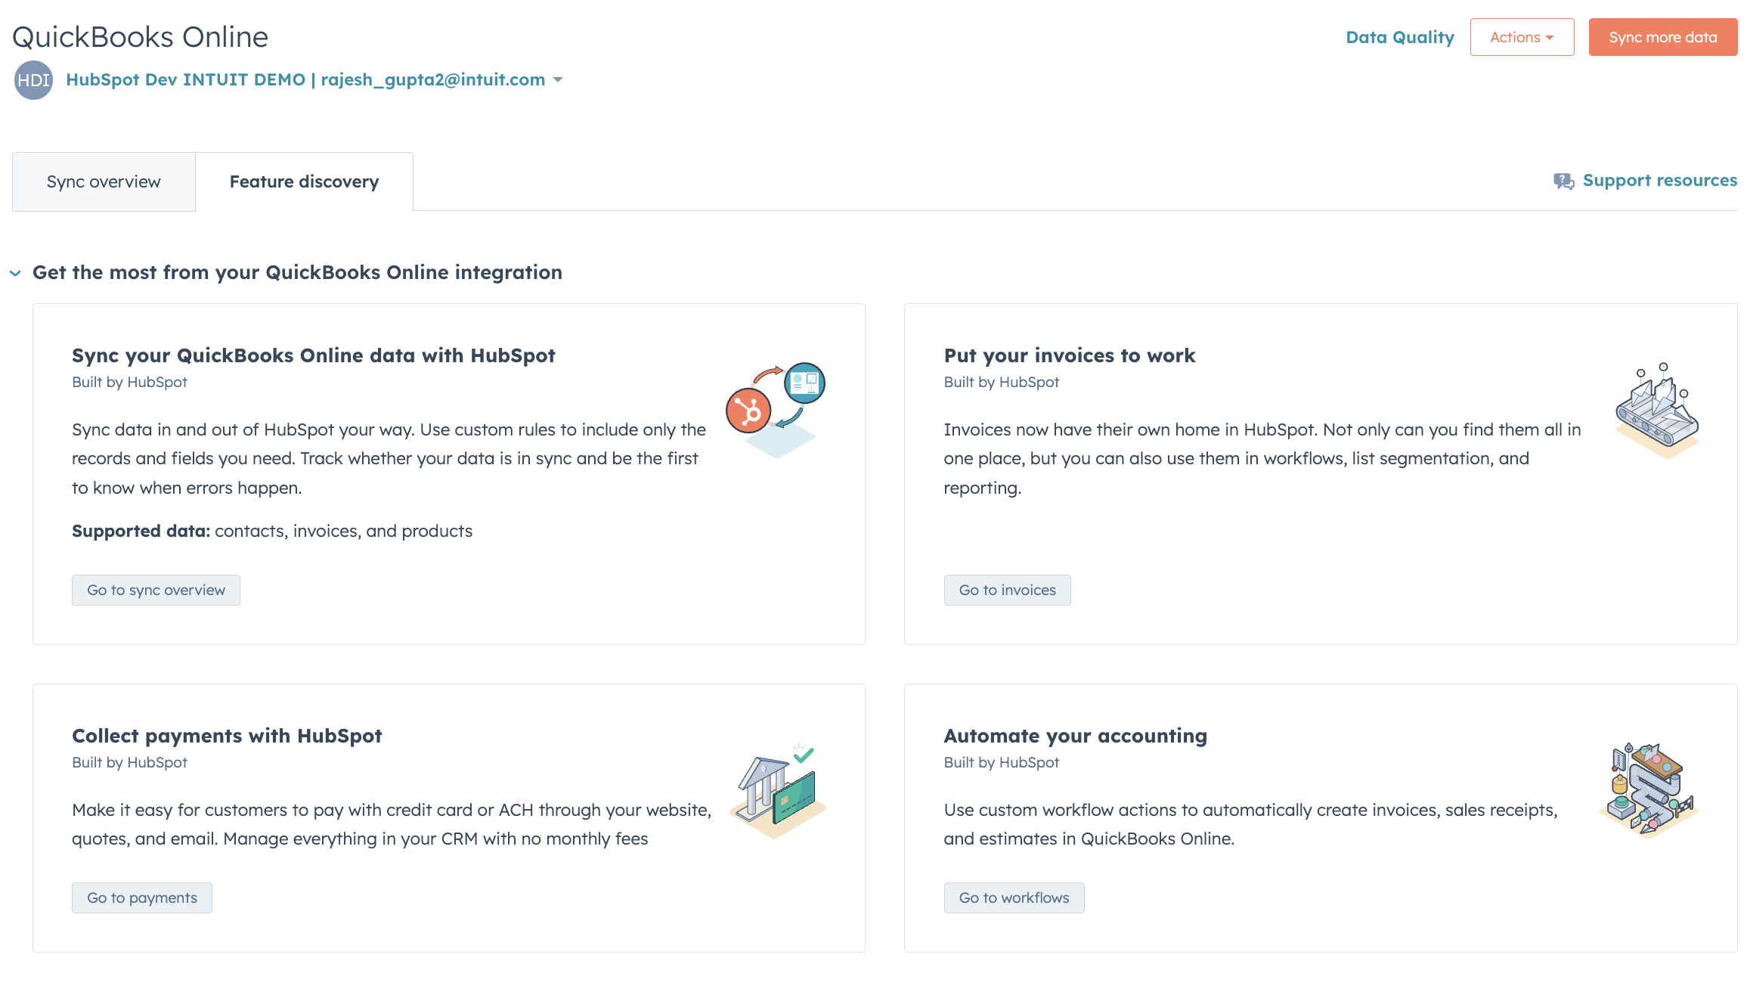Select the Feature discovery tab
This screenshot has height=983, width=1747.
tap(304, 181)
